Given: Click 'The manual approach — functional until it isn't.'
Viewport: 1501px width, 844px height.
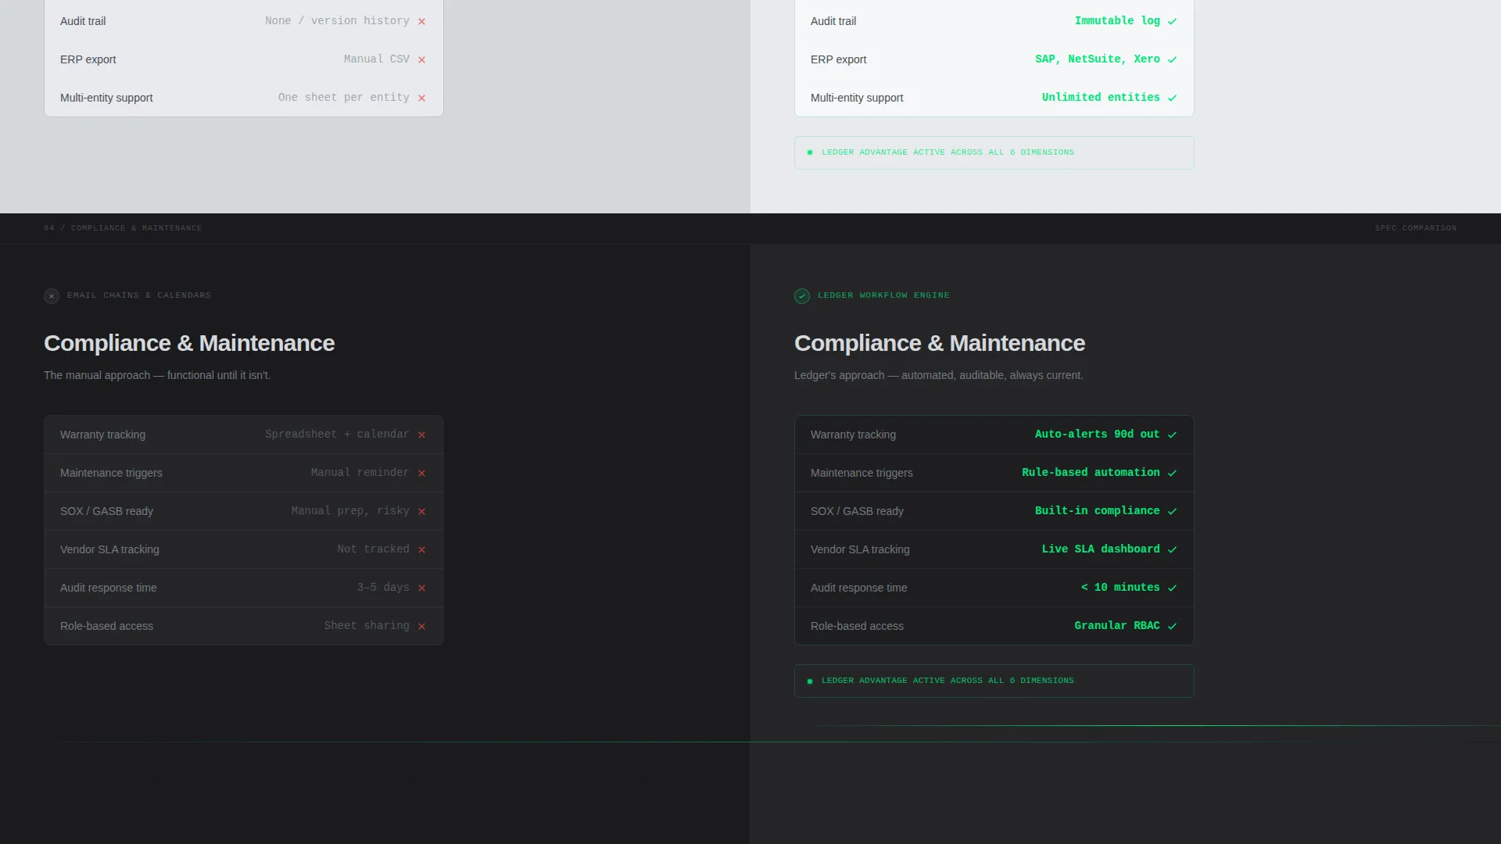Looking at the screenshot, I should click(157, 375).
